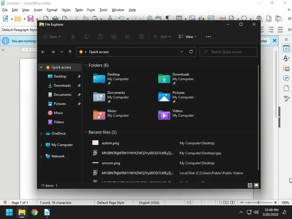Click the Rename icon in File Explorer toolbar
This screenshot has width=292, height=219.
coord(114,37)
